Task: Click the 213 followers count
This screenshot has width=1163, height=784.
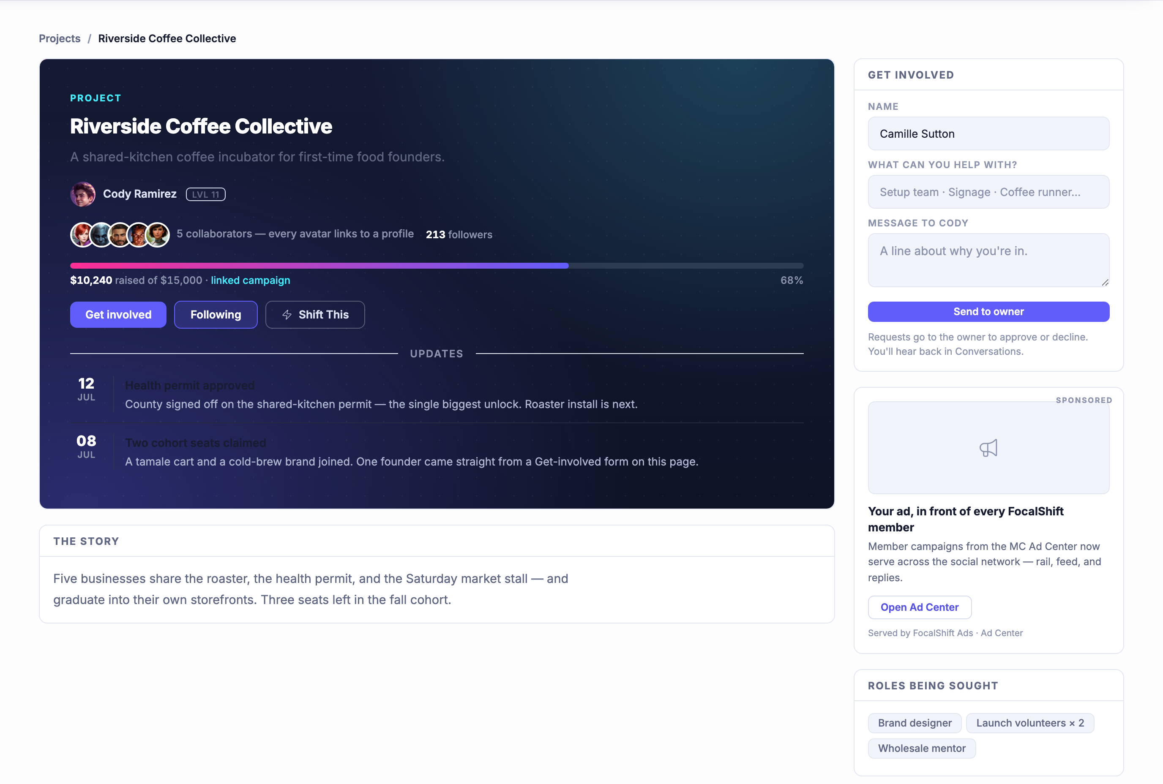Action: (459, 234)
